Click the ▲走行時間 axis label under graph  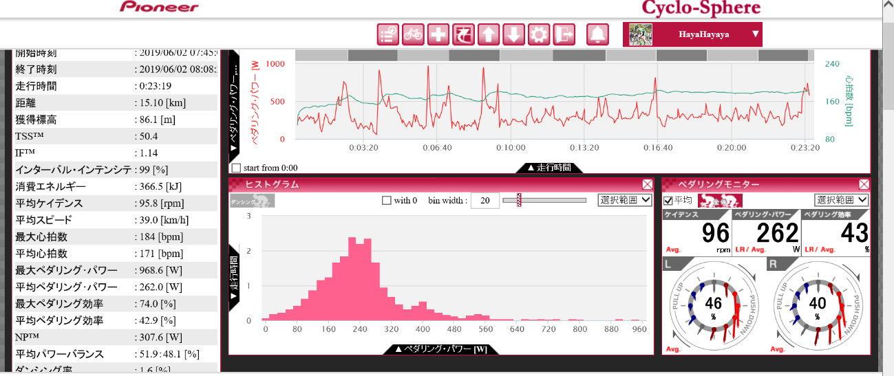(549, 168)
